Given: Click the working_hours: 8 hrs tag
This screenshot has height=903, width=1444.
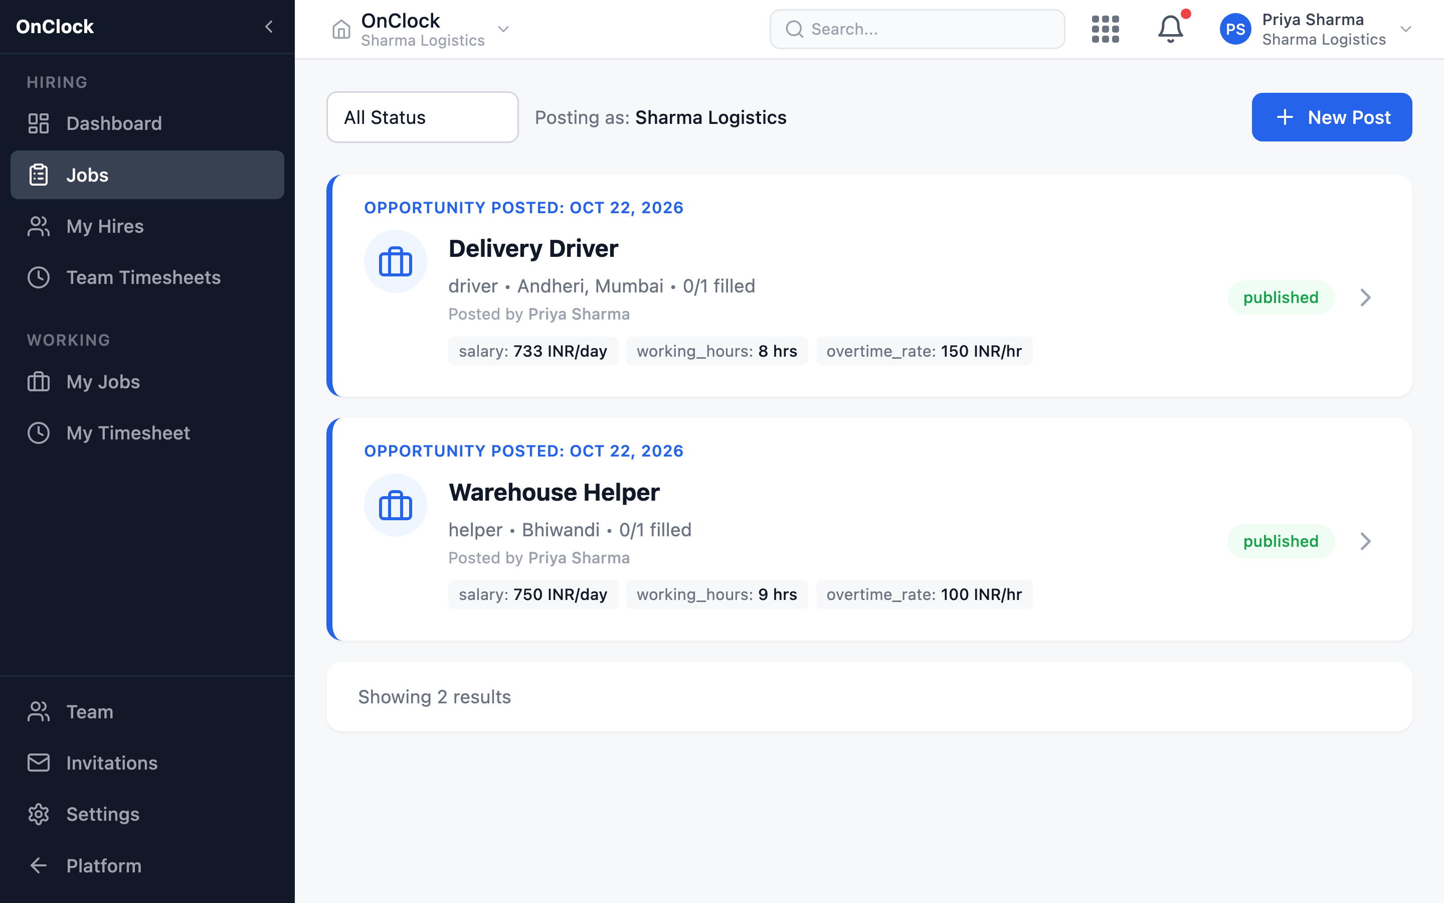Looking at the screenshot, I should 716,351.
